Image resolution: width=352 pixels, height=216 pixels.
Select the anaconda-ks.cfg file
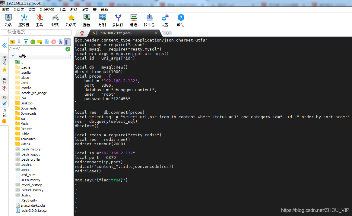coord(30,205)
